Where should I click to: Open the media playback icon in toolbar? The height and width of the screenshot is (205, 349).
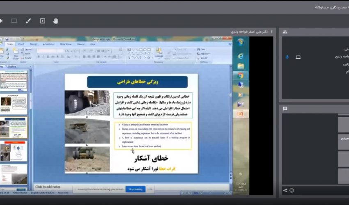[x=42, y=21]
